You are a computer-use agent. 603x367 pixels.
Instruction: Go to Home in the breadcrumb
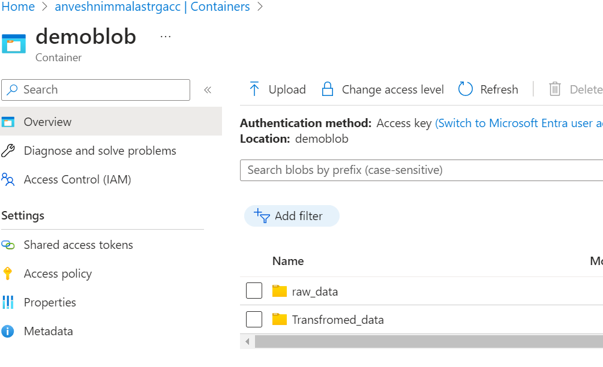point(18,7)
